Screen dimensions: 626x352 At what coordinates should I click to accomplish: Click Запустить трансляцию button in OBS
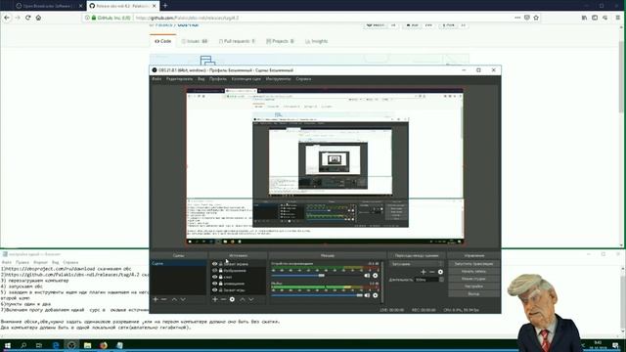(473, 264)
